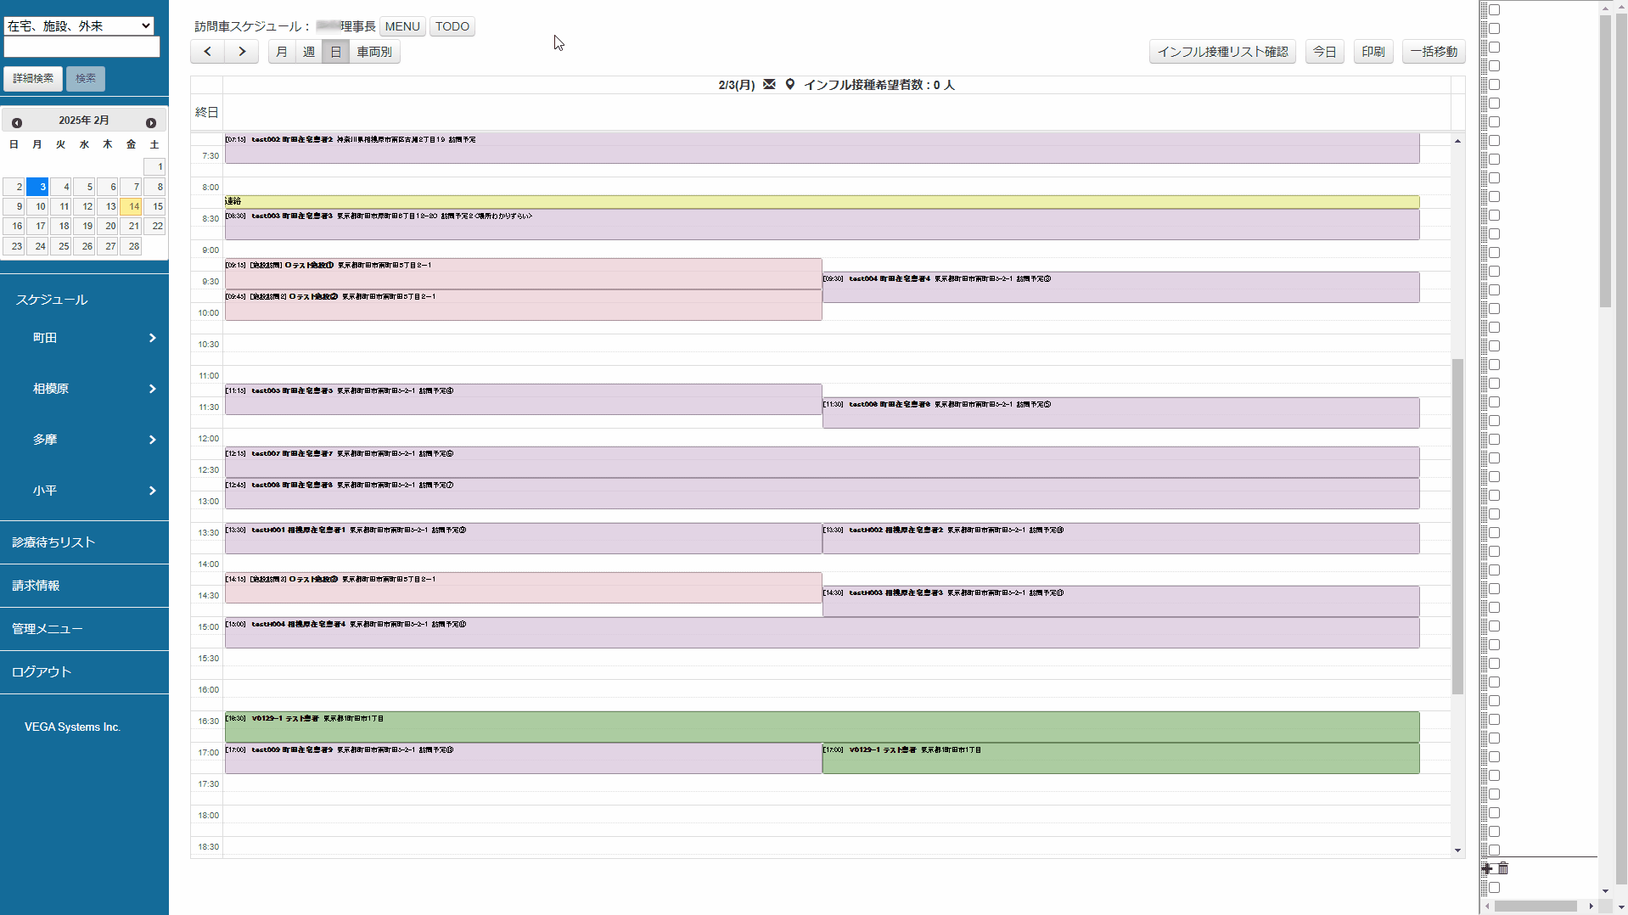Open the 11:30 test006 appointment
Viewport: 1628px width, 915px height.
1120,413
